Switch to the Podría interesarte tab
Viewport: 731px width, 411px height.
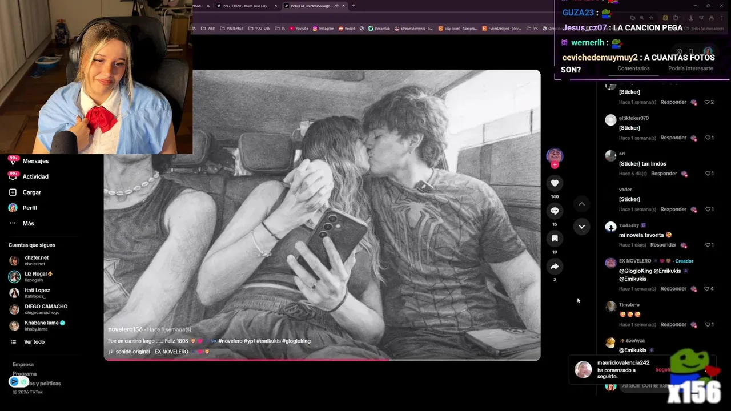[x=690, y=68]
